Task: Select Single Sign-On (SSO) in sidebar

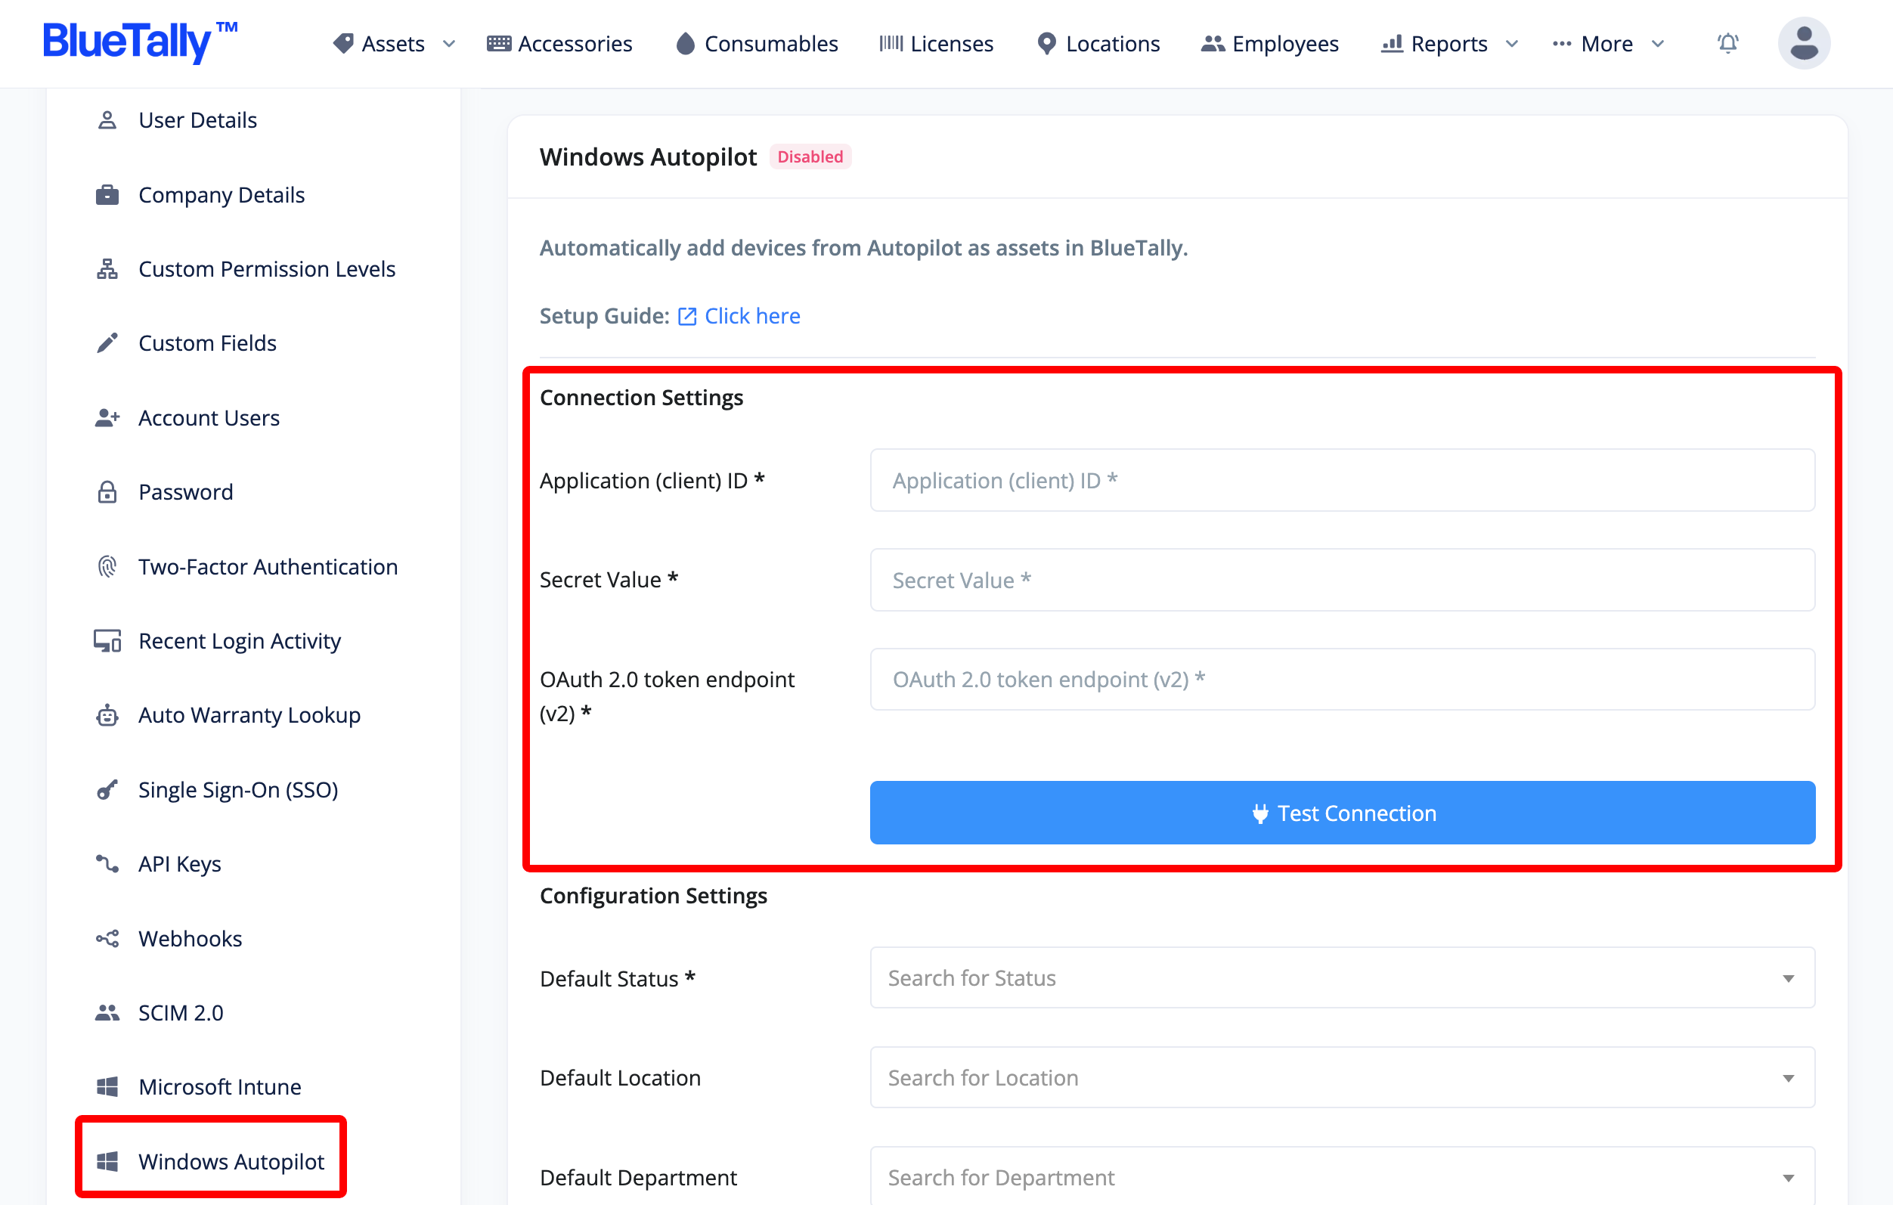Action: (x=238, y=790)
